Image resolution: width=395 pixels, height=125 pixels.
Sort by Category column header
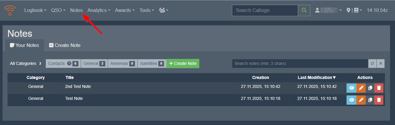(x=36, y=77)
